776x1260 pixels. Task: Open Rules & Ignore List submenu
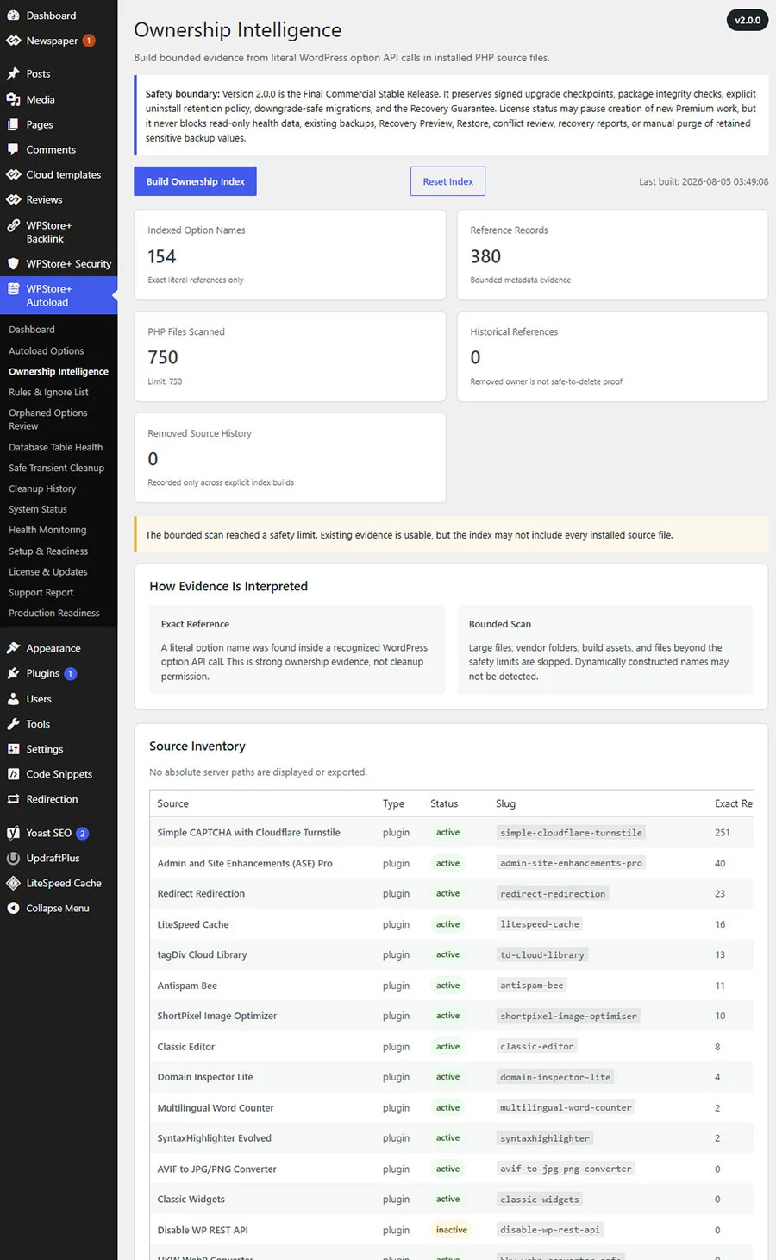(48, 393)
